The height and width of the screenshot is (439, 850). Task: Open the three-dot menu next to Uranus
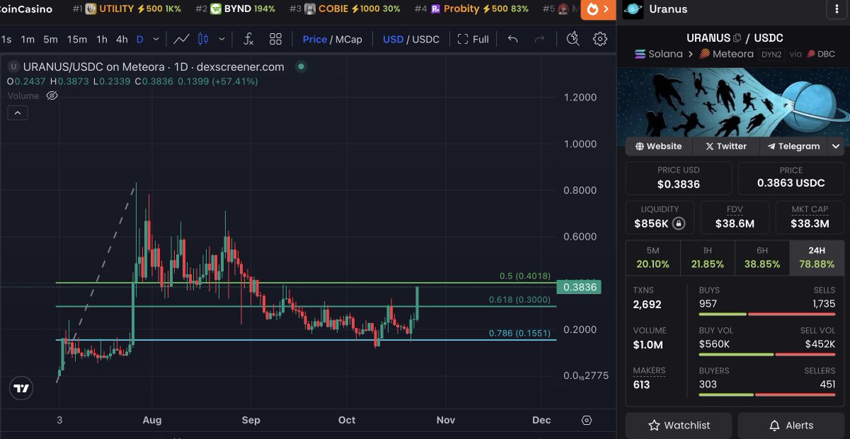click(x=837, y=9)
